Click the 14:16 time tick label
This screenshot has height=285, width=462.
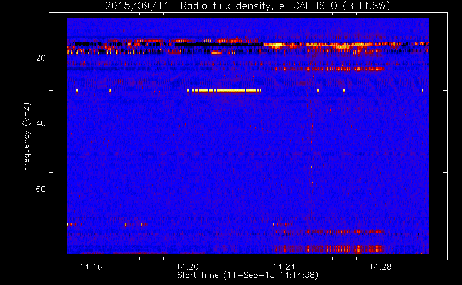[x=91, y=267]
